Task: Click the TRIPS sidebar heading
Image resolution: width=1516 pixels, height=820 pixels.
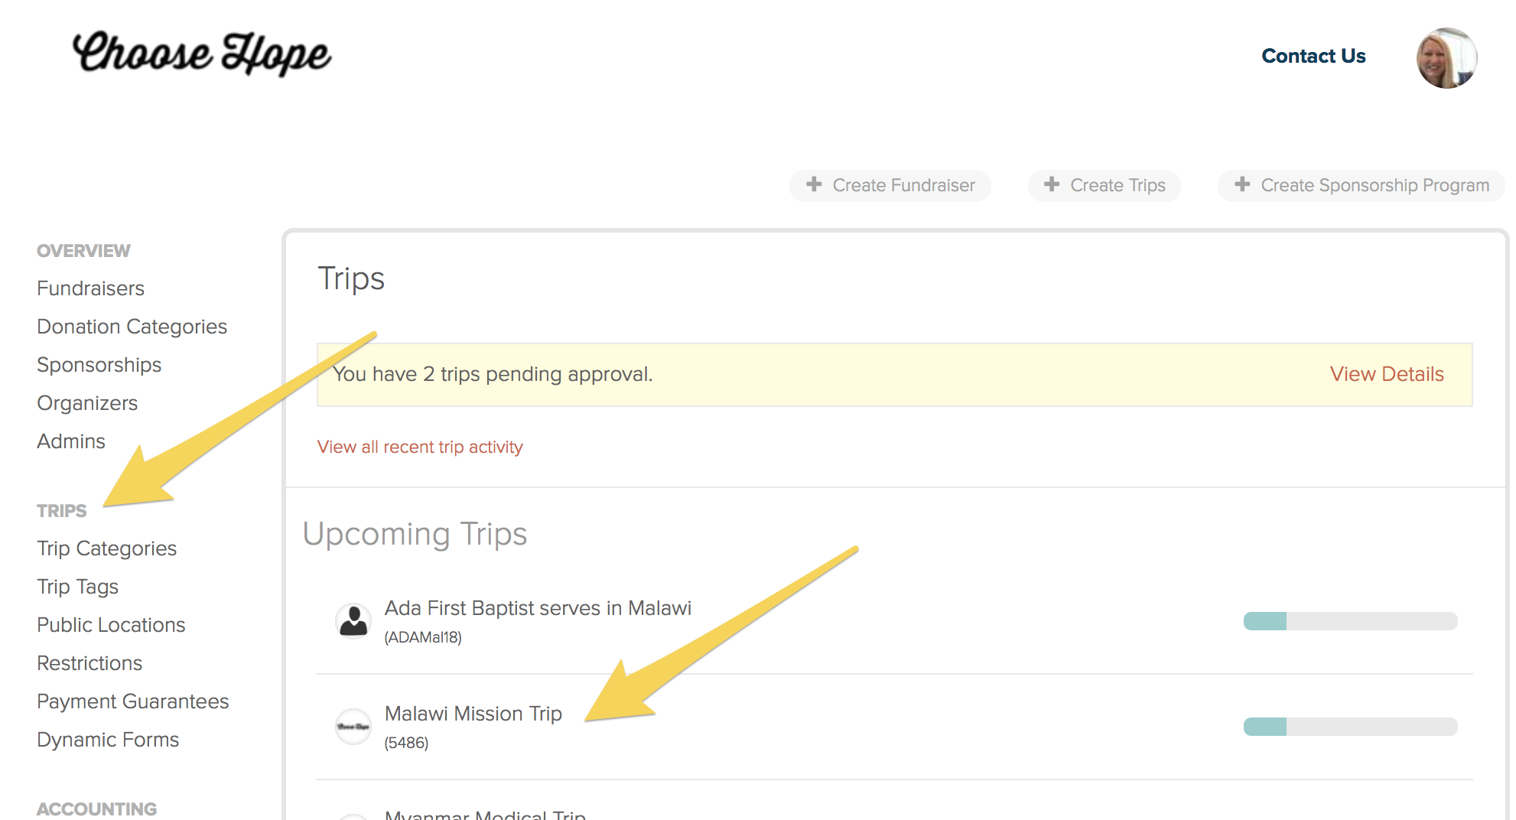Action: (62, 511)
